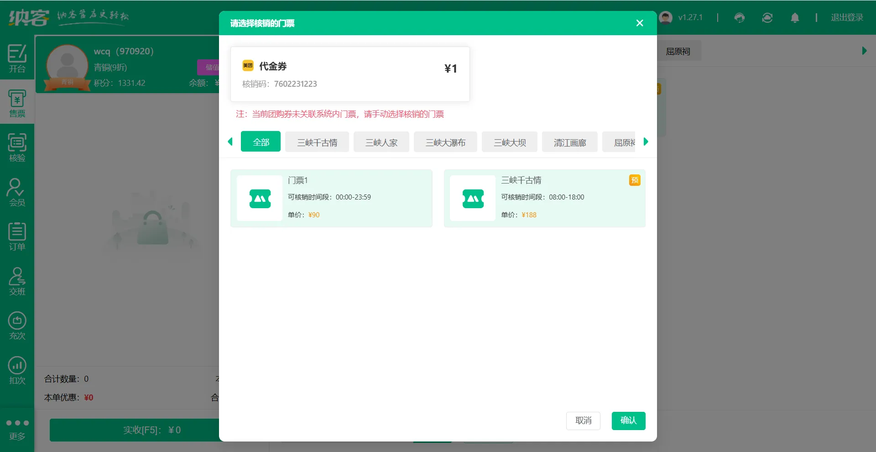Viewport: 876px width, 452px height.
Task: Confirm selection with the 确认 button
Action: pyautogui.click(x=628, y=421)
